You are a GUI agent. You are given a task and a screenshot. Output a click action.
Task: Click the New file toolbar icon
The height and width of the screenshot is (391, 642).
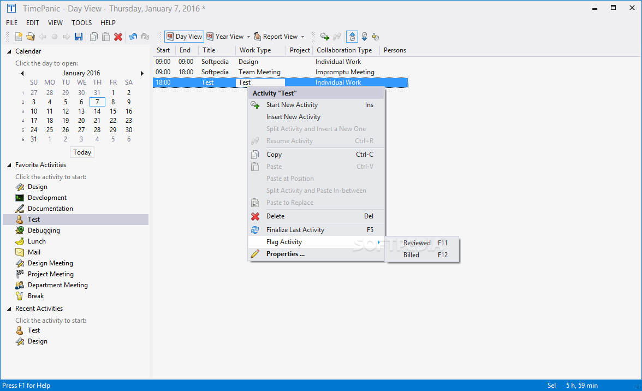click(x=19, y=37)
